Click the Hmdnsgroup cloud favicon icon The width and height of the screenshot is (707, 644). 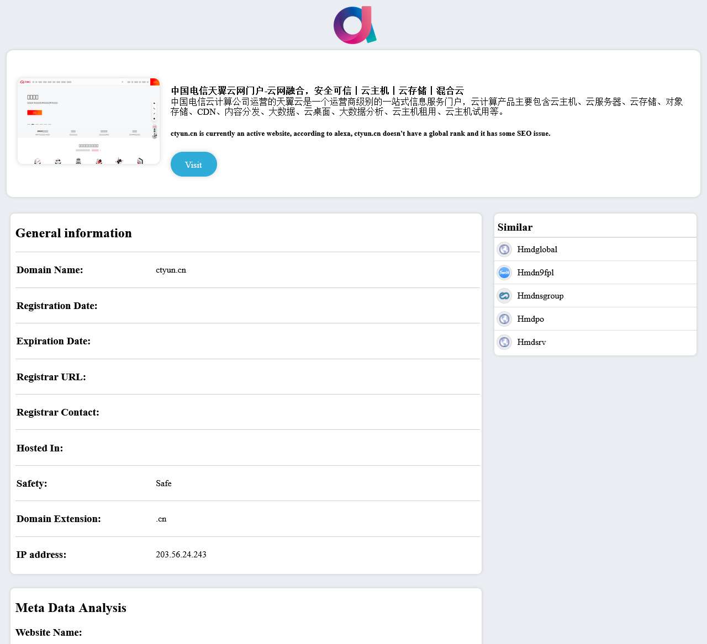coord(504,296)
